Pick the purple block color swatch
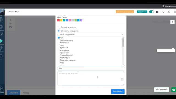The height and width of the screenshot is (99, 176). (x=81, y=20)
